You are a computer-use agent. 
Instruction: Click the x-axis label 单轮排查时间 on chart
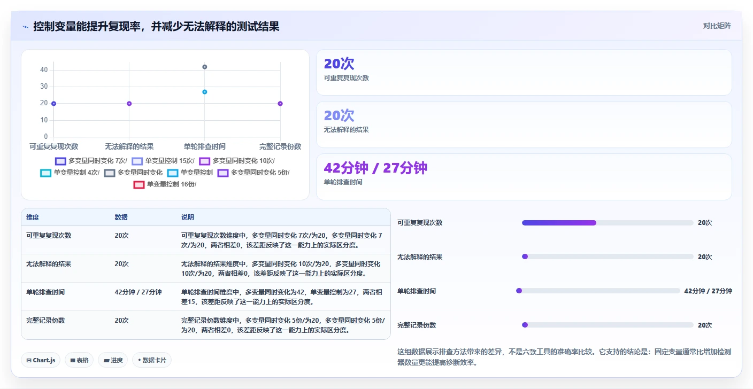coord(204,146)
